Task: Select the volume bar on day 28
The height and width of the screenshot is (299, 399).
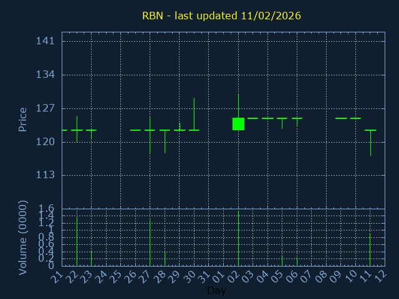Action: [x=165, y=258]
